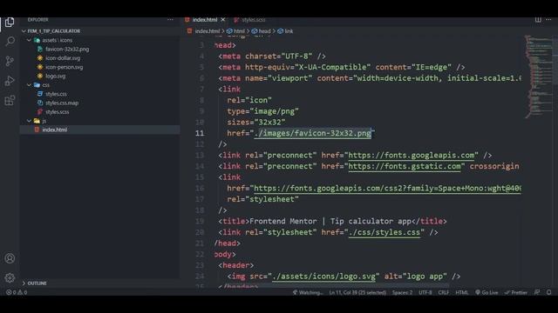The image size is (558, 313).
Task: Change the UTF-8 encoding setting
Action: tap(425, 292)
